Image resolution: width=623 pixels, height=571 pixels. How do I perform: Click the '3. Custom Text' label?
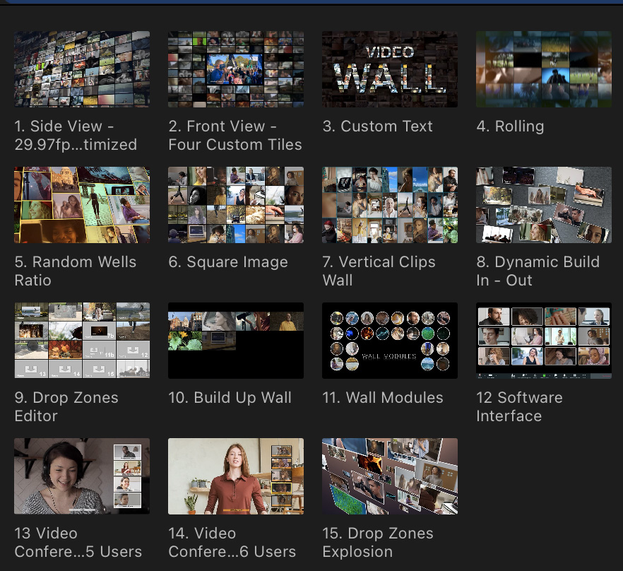[378, 126]
